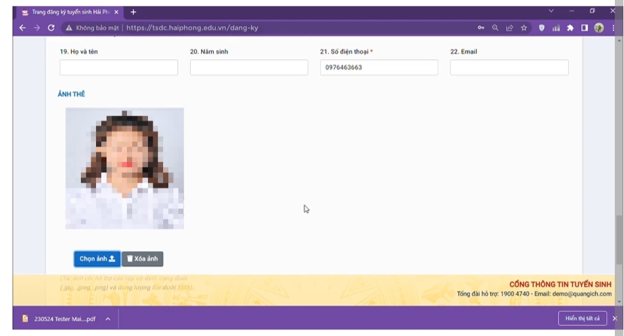Screen dimensions: 624x336
Task: Expand options for downloaded Tester Mai pdf
Action: click(108, 319)
